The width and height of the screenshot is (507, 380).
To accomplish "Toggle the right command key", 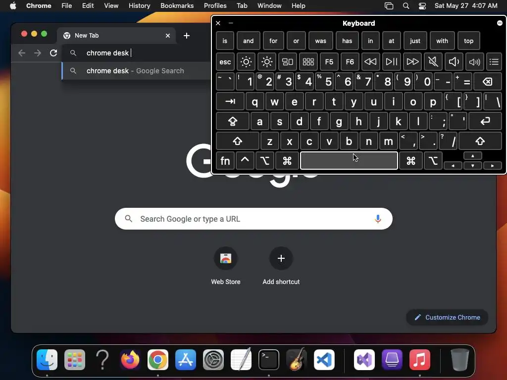I will coord(410,161).
